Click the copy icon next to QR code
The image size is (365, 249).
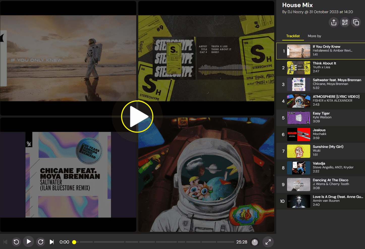pyautogui.click(x=356, y=22)
